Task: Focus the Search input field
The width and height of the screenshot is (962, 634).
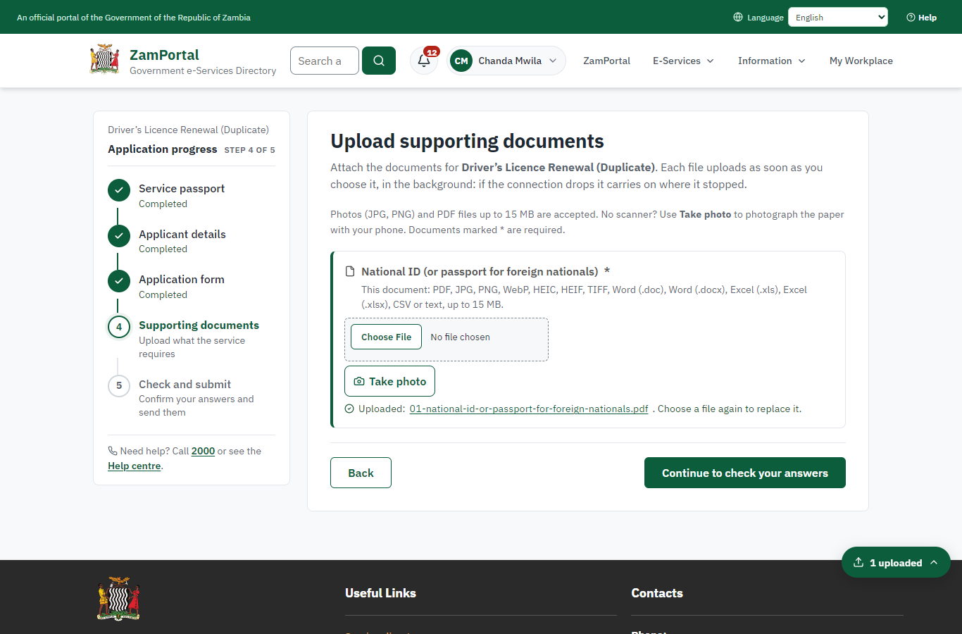Action: tap(325, 61)
